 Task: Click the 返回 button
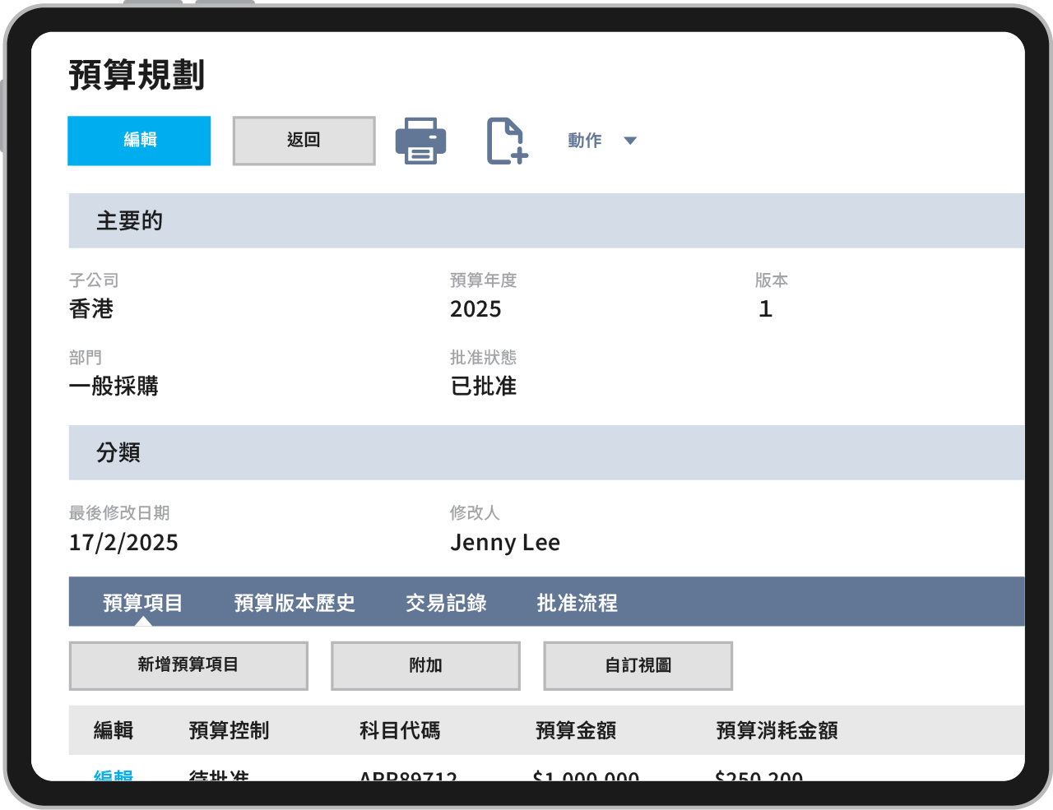tap(304, 141)
